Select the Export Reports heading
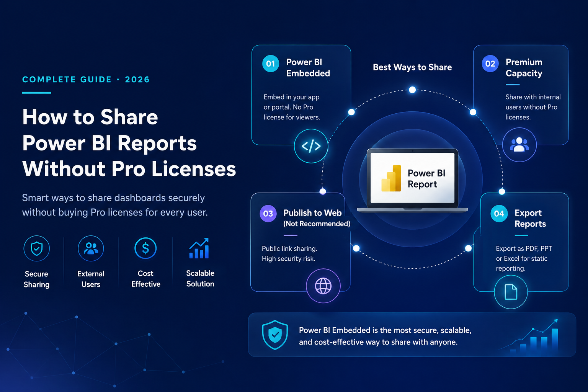The image size is (588, 392). pyautogui.click(x=530, y=218)
